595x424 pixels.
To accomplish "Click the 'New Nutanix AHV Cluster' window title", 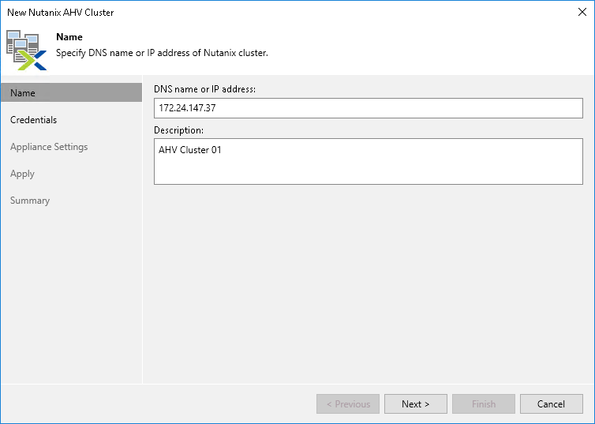I will pos(60,12).
